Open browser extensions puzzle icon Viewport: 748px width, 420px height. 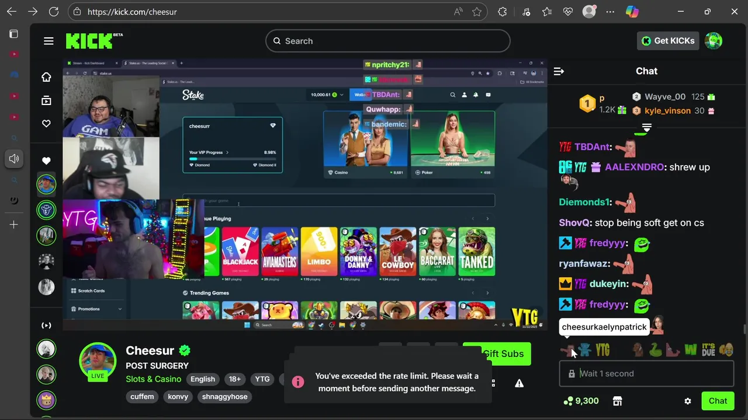[503, 12]
